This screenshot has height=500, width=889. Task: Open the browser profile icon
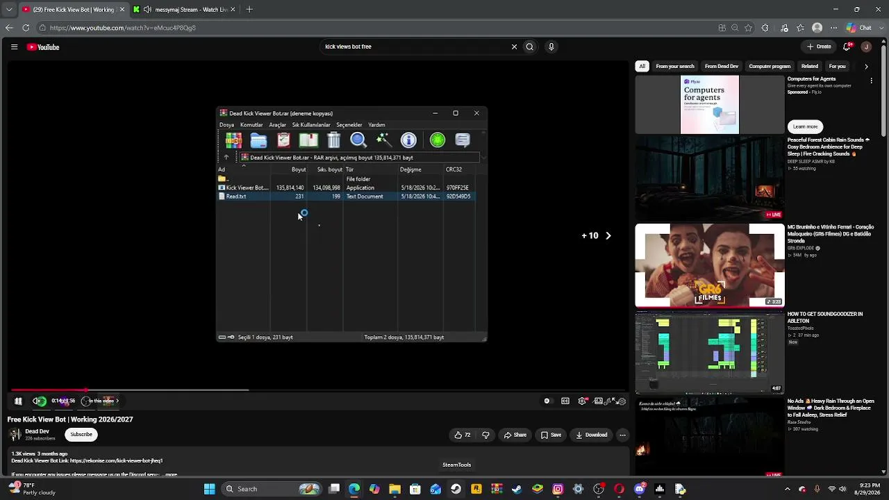pos(817,28)
